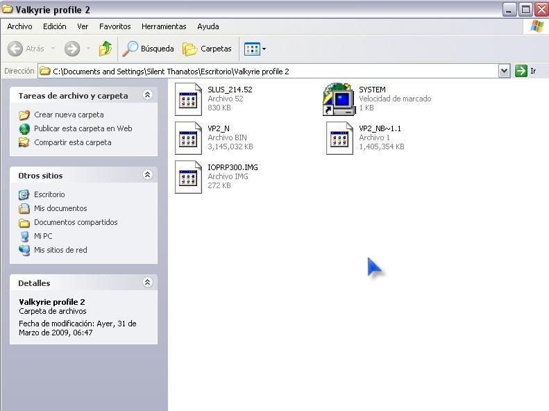Open the Herramientas menu

(x=164, y=26)
